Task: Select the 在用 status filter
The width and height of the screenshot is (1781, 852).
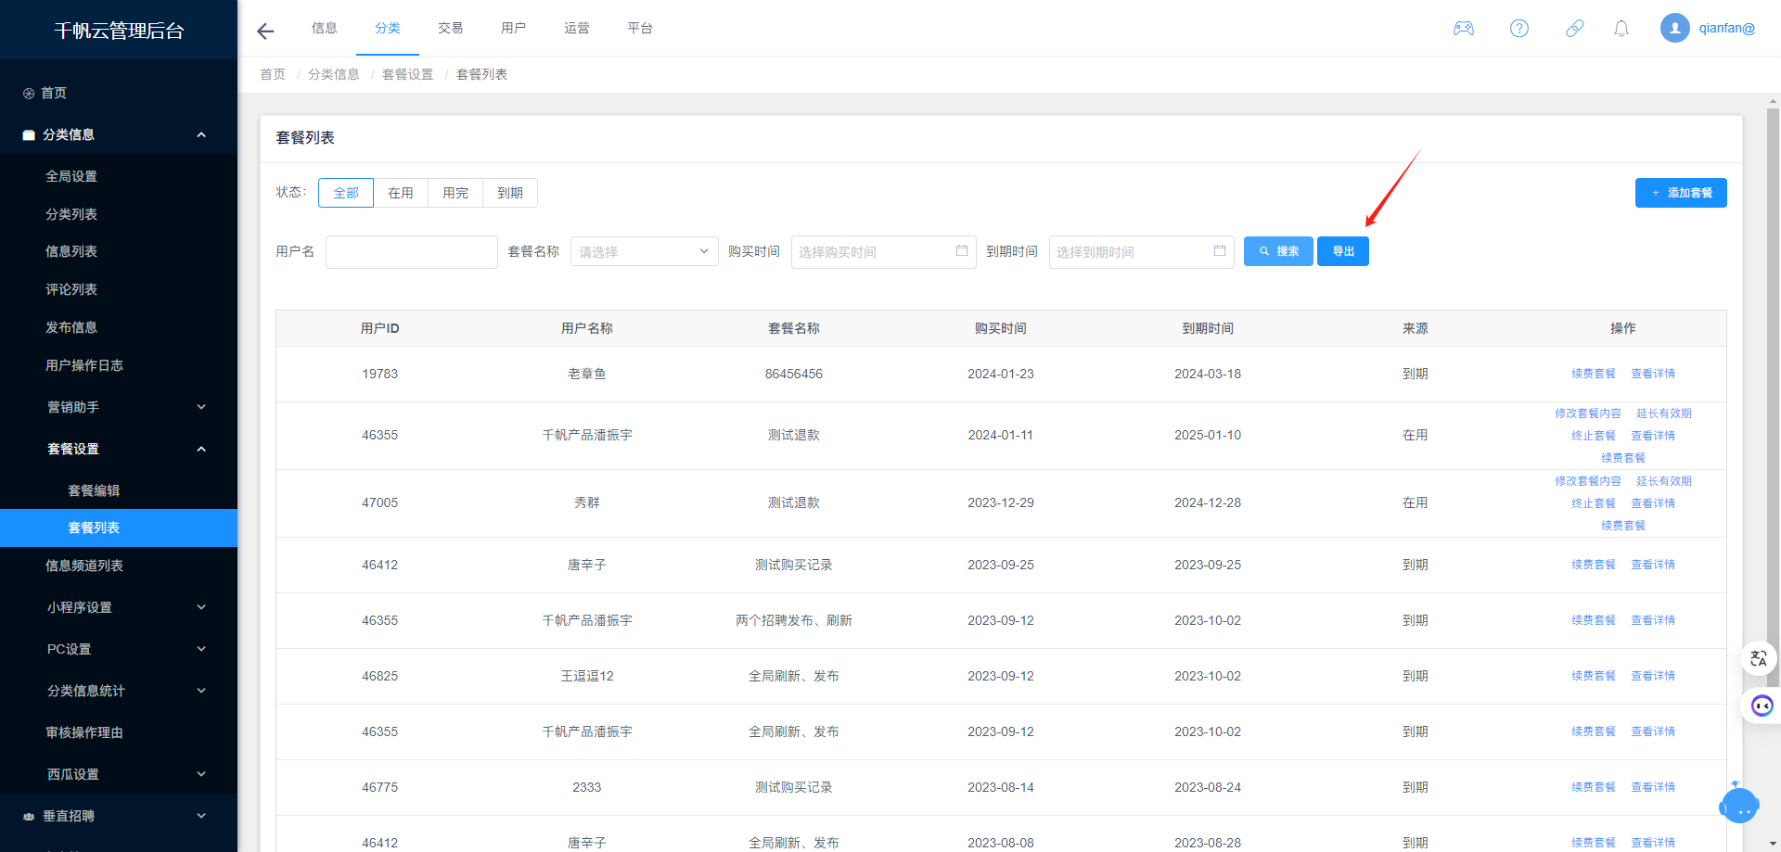Action: point(401,193)
